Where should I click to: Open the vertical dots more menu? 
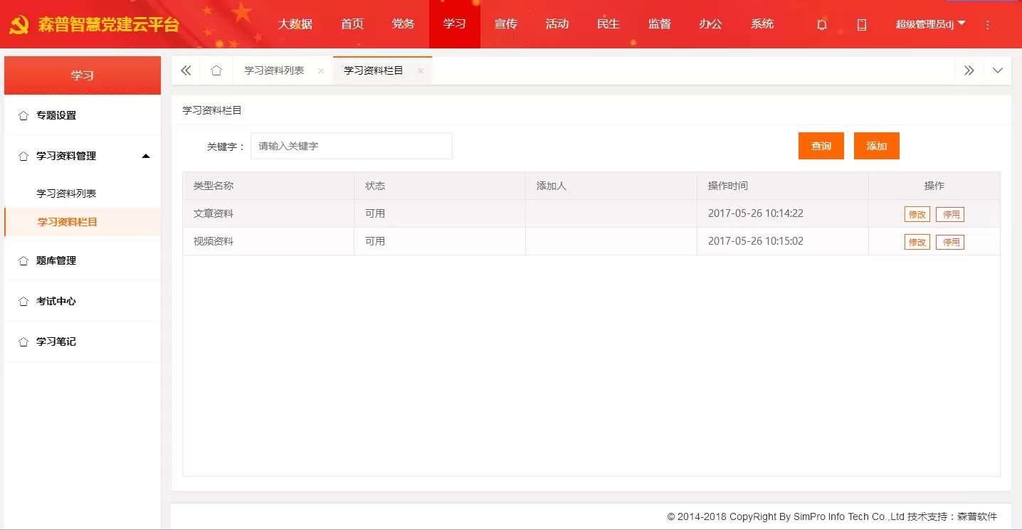click(x=987, y=24)
